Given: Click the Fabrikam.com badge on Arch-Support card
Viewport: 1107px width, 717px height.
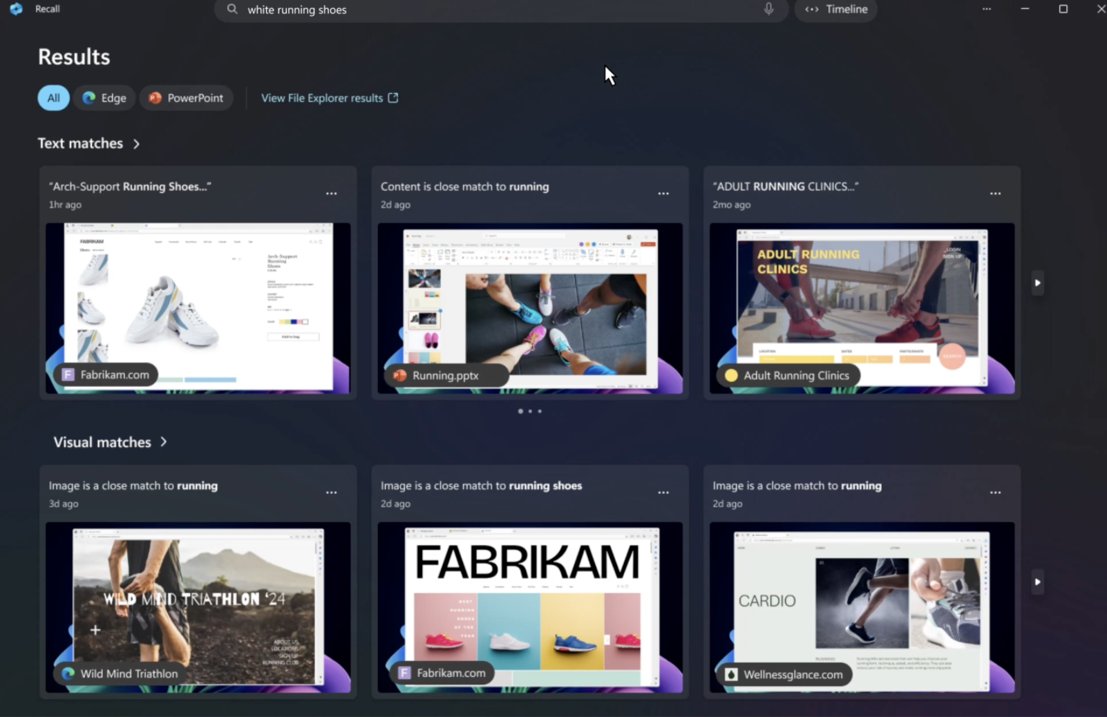Looking at the screenshot, I should click(x=106, y=375).
